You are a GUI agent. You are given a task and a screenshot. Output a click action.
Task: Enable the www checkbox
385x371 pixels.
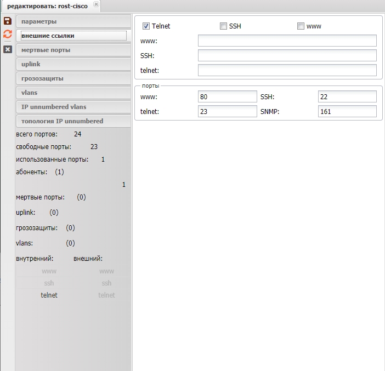point(301,26)
